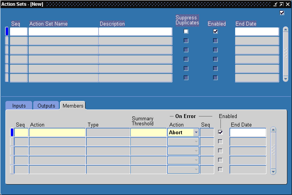The image size is (292, 195).
Task: Uncheck Enabled checkbox in first Members row
Action: pos(220,132)
